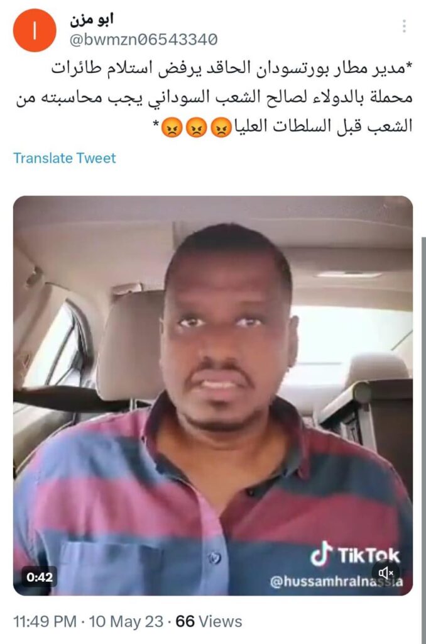Click the first line of tweet text
The image size is (426, 644).
tap(232, 69)
